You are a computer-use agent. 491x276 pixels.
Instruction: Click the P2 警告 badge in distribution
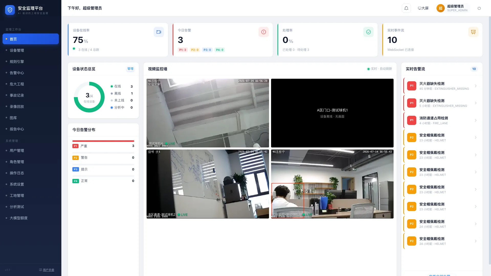(x=75, y=158)
